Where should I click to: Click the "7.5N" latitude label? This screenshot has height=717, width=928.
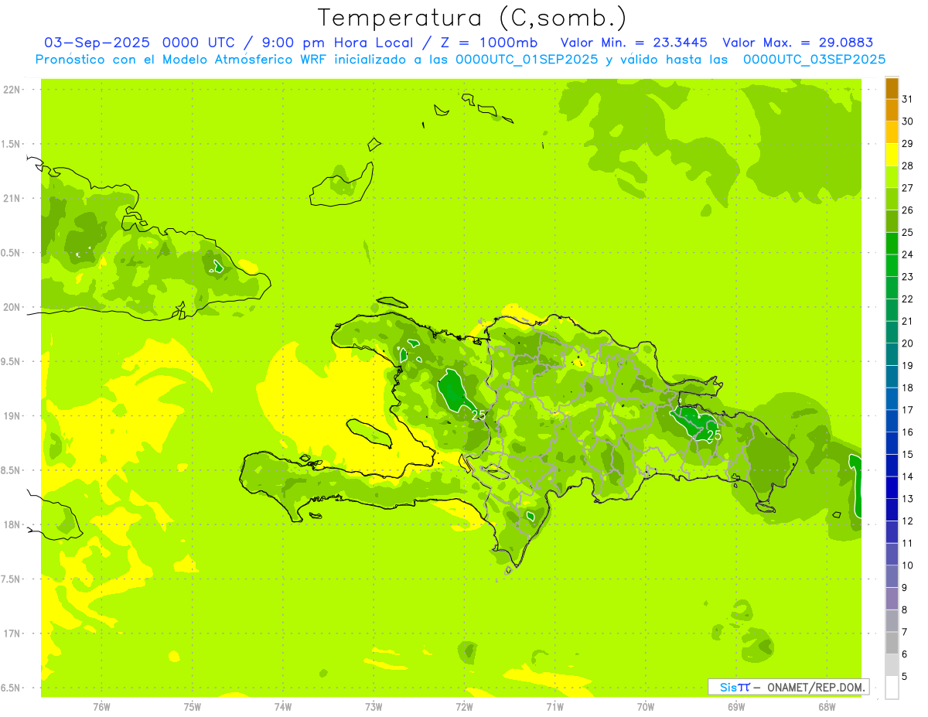pyautogui.click(x=11, y=579)
